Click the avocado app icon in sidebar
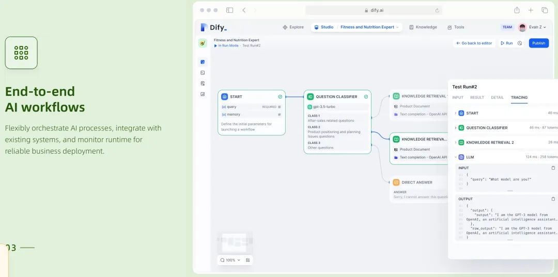This screenshot has width=558, height=277. (203, 43)
